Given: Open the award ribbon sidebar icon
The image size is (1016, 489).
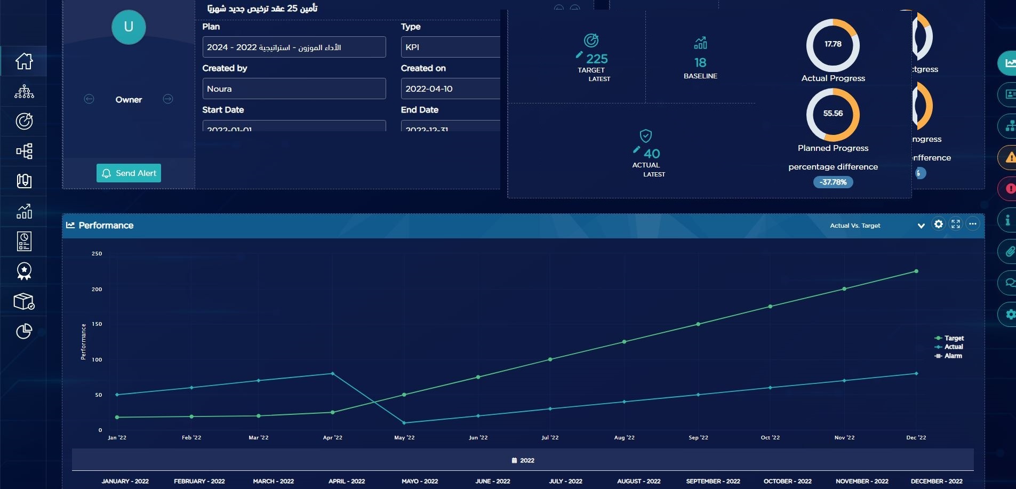Looking at the screenshot, I should coord(24,271).
